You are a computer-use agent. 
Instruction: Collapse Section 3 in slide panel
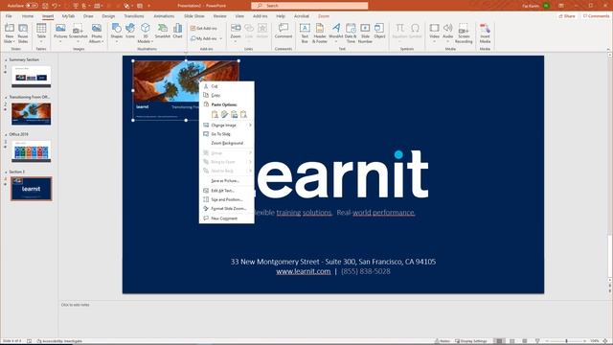click(6, 172)
